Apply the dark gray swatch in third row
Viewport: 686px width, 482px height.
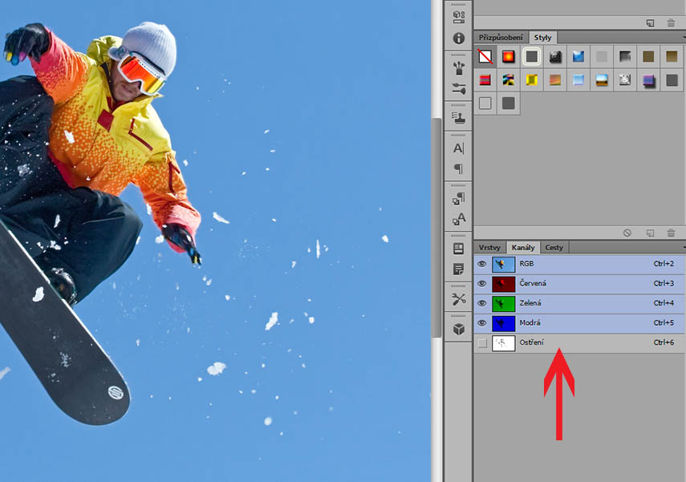pos(509,103)
